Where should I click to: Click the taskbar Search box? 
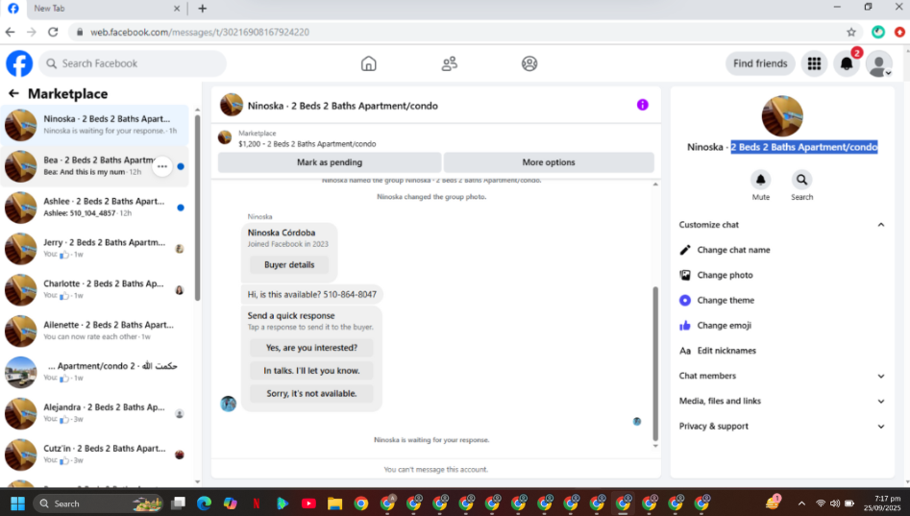click(x=98, y=504)
